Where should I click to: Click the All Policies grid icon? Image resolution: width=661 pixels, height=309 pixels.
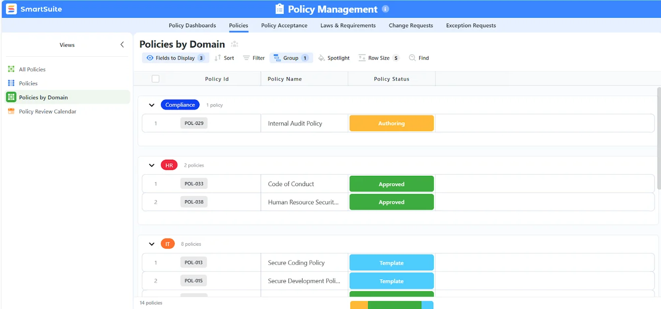[x=11, y=69]
